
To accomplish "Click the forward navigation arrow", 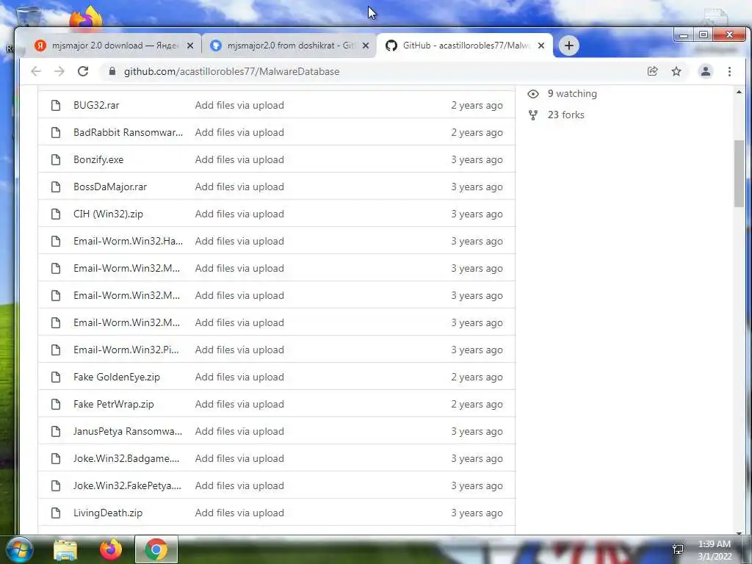I will (59, 71).
